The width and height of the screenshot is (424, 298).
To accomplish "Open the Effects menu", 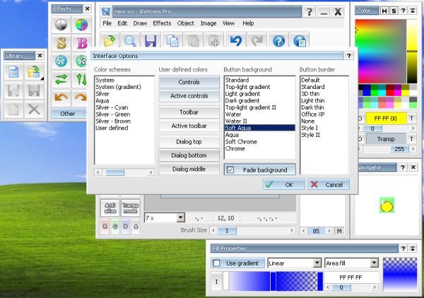I will pos(162,23).
